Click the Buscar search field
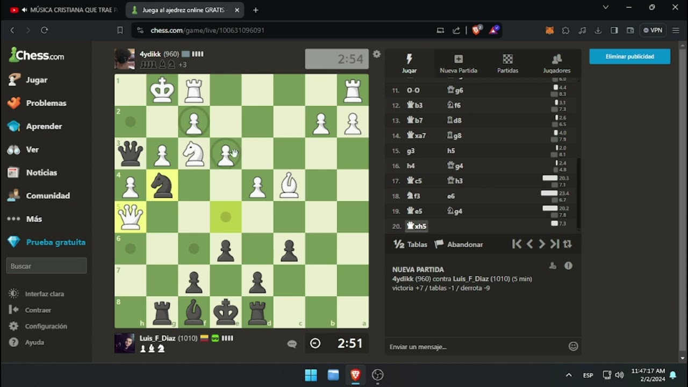 [46, 266]
